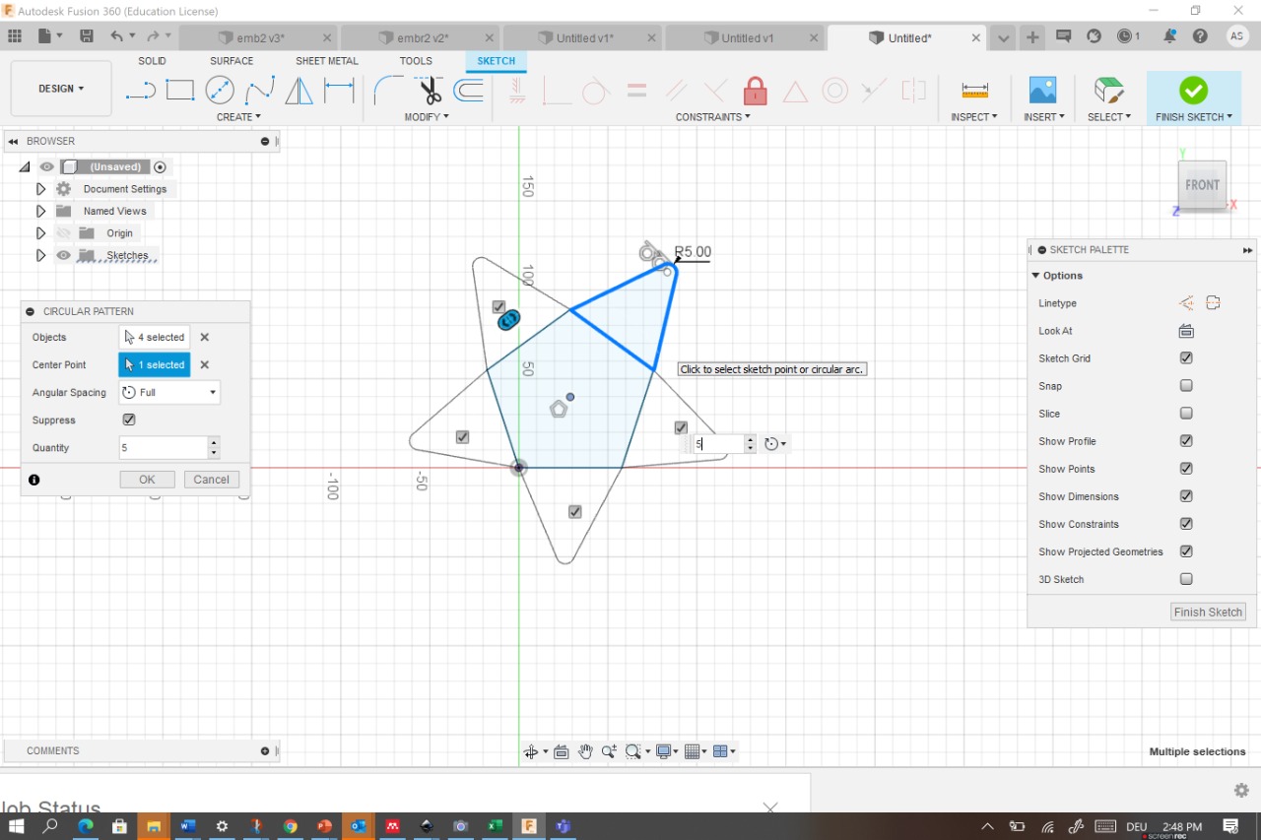The width and height of the screenshot is (1261, 840).
Task: Select the Spline sketch tool
Action: (x=260, y=91)
